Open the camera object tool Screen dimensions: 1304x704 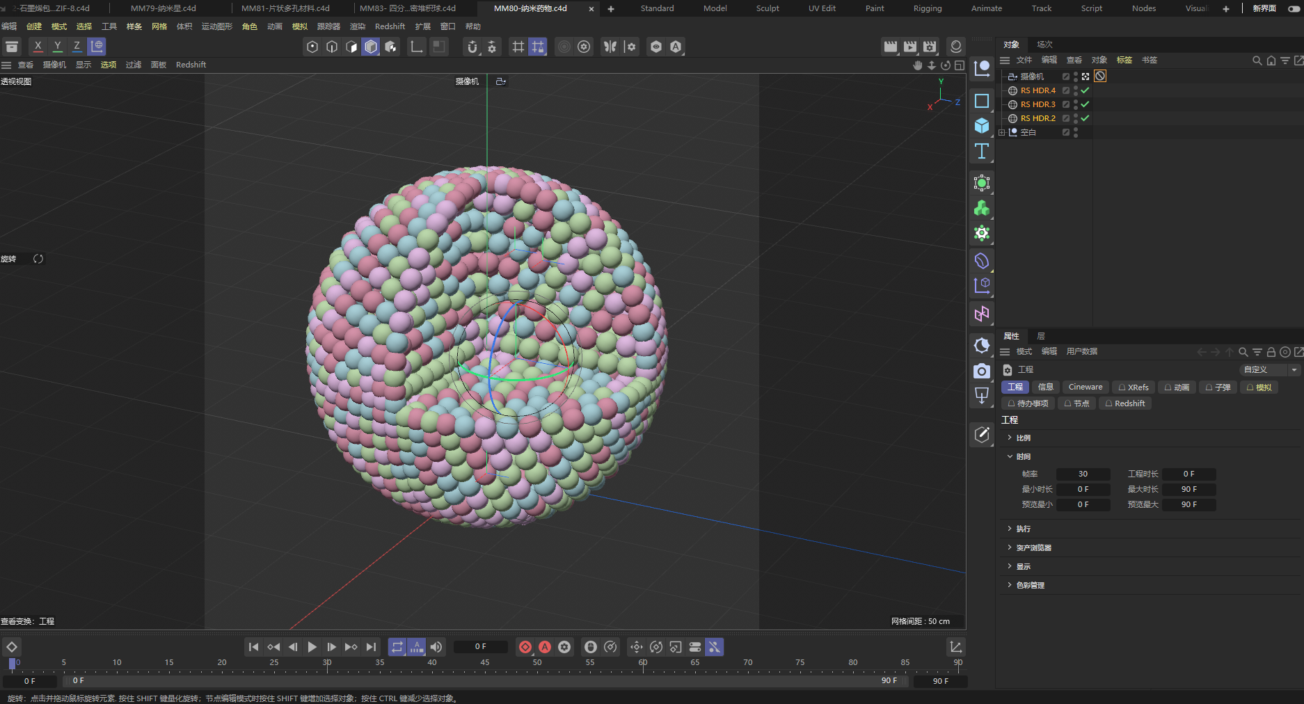(x=982, y=371)
